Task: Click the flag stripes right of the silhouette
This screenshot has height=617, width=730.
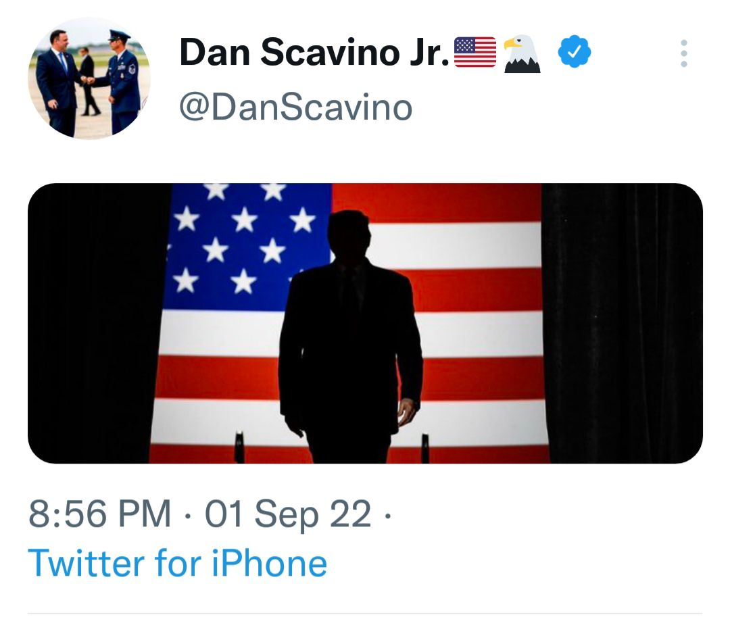Action: tap(480, 323)
